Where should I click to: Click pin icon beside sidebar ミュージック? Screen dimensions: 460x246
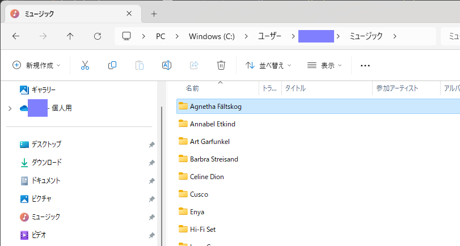(x=151, y=217)
